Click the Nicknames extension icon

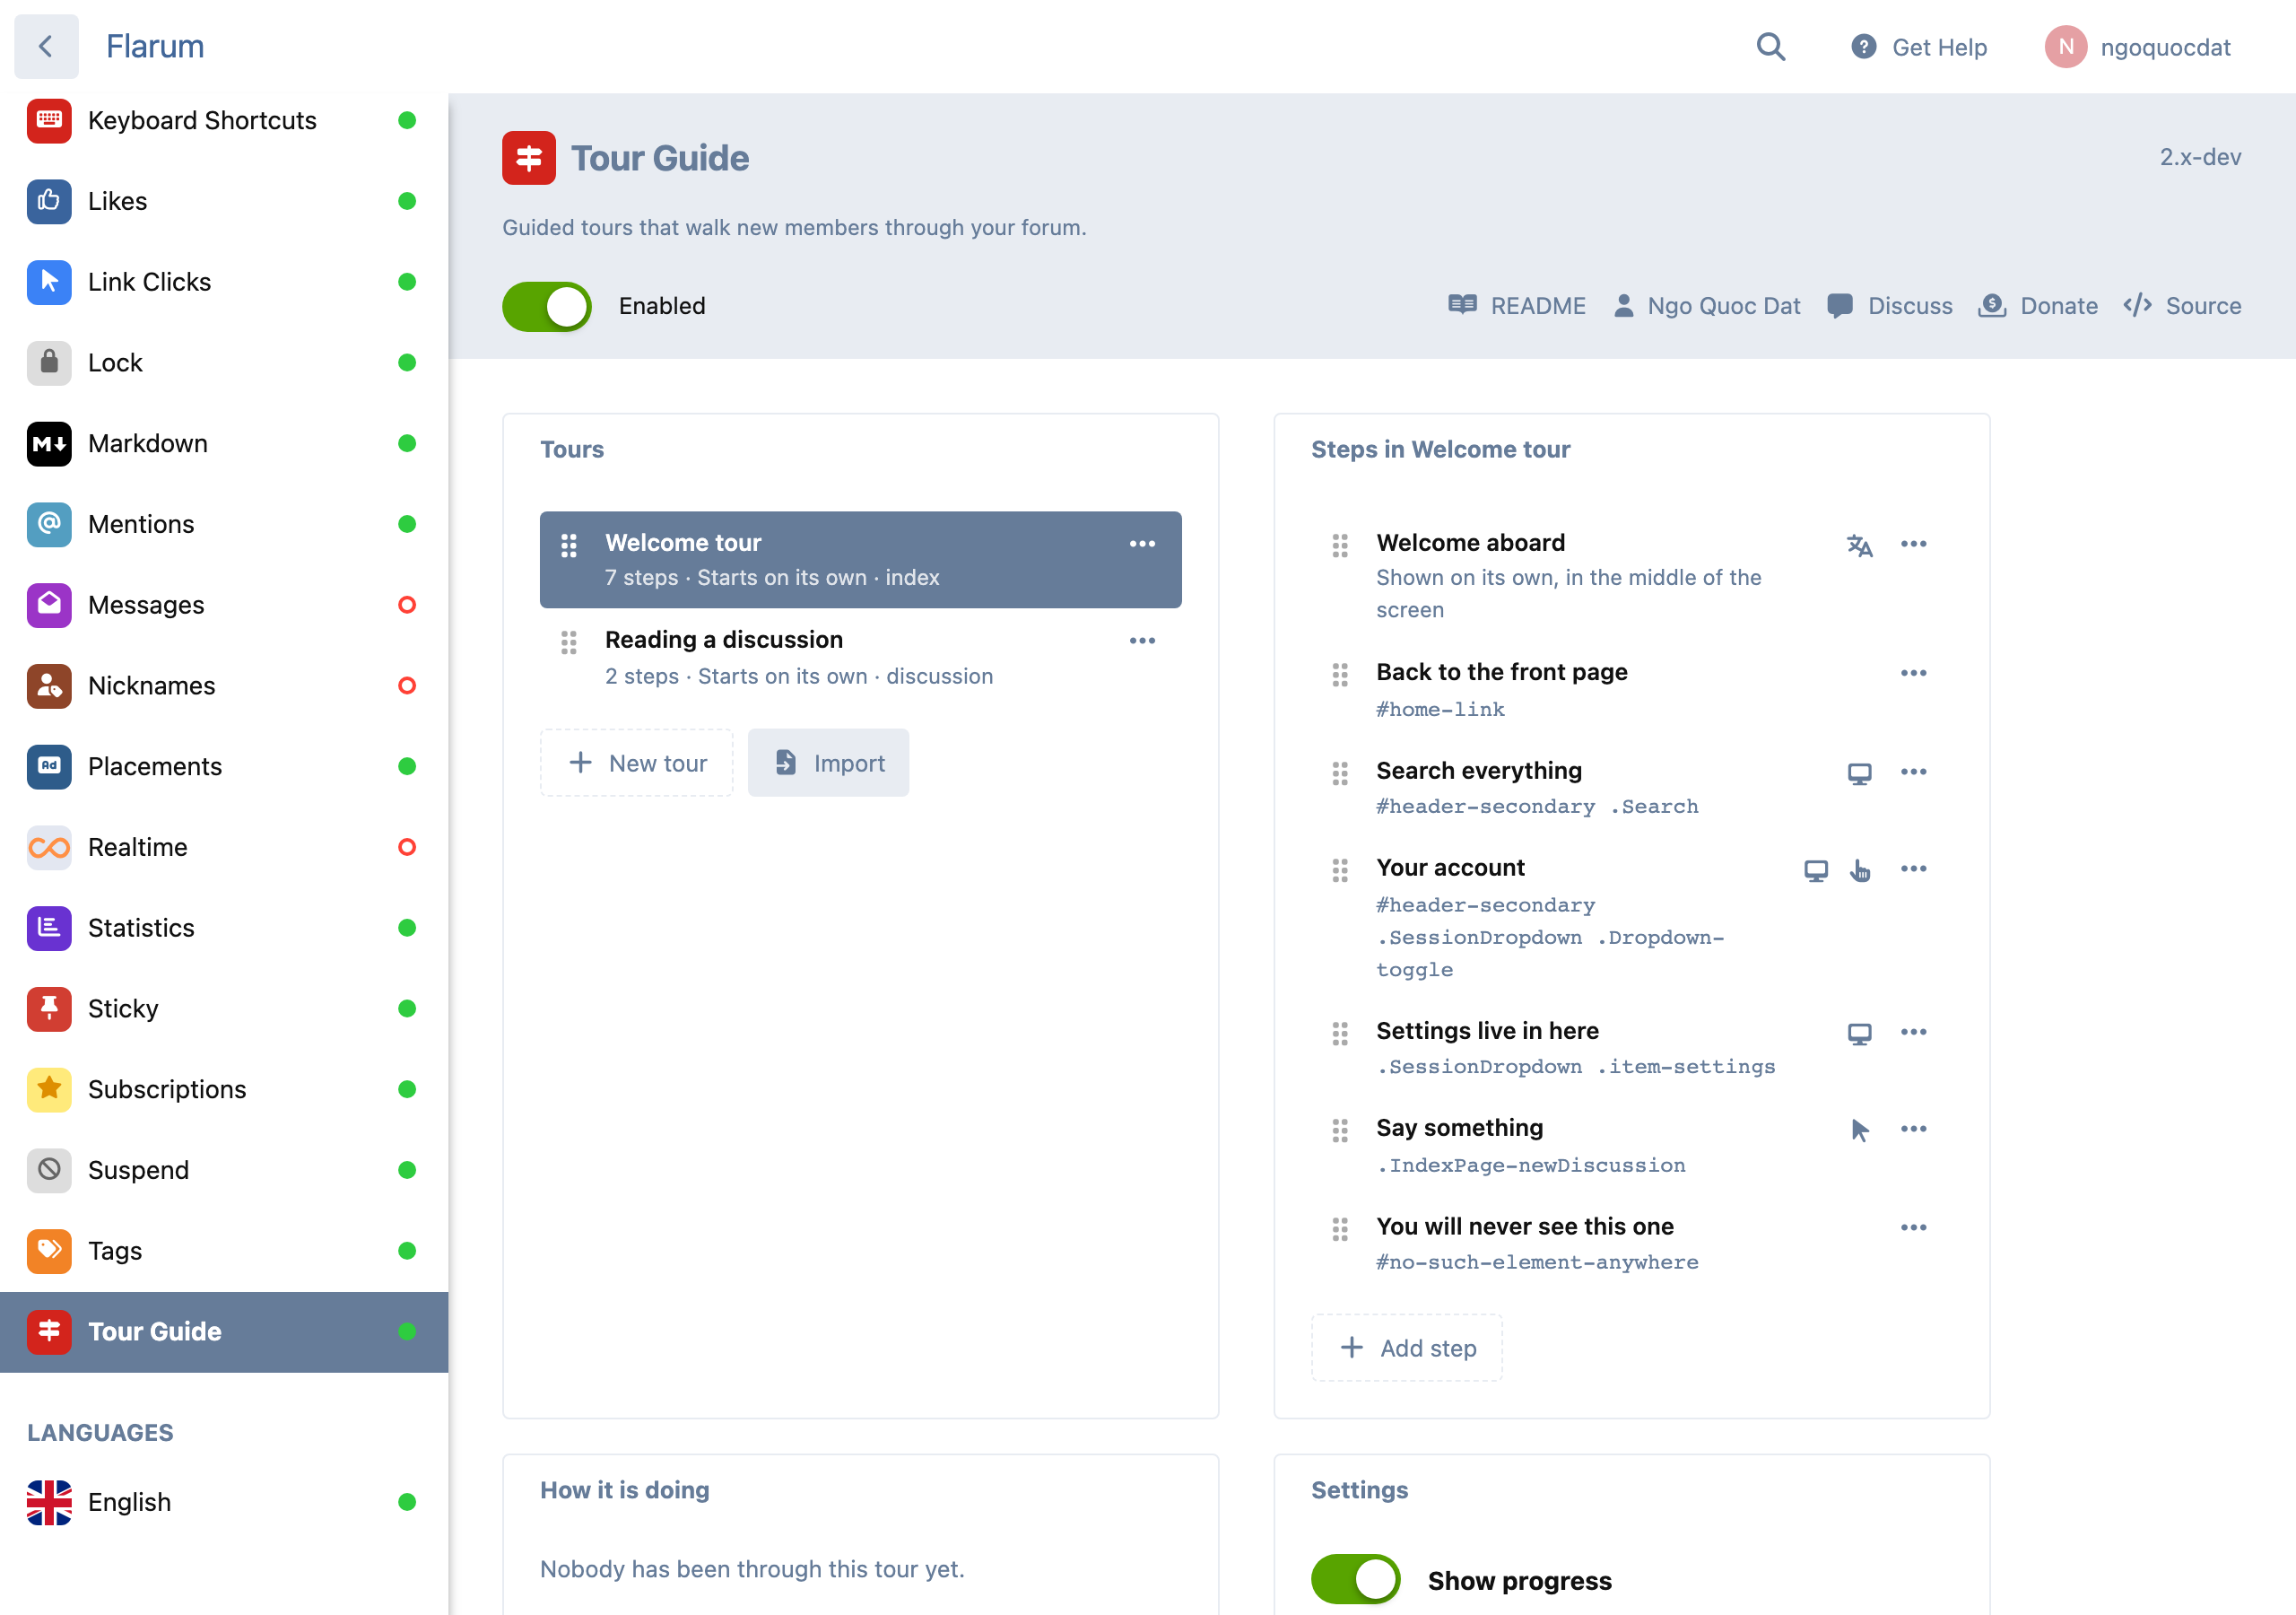(49, 685)
